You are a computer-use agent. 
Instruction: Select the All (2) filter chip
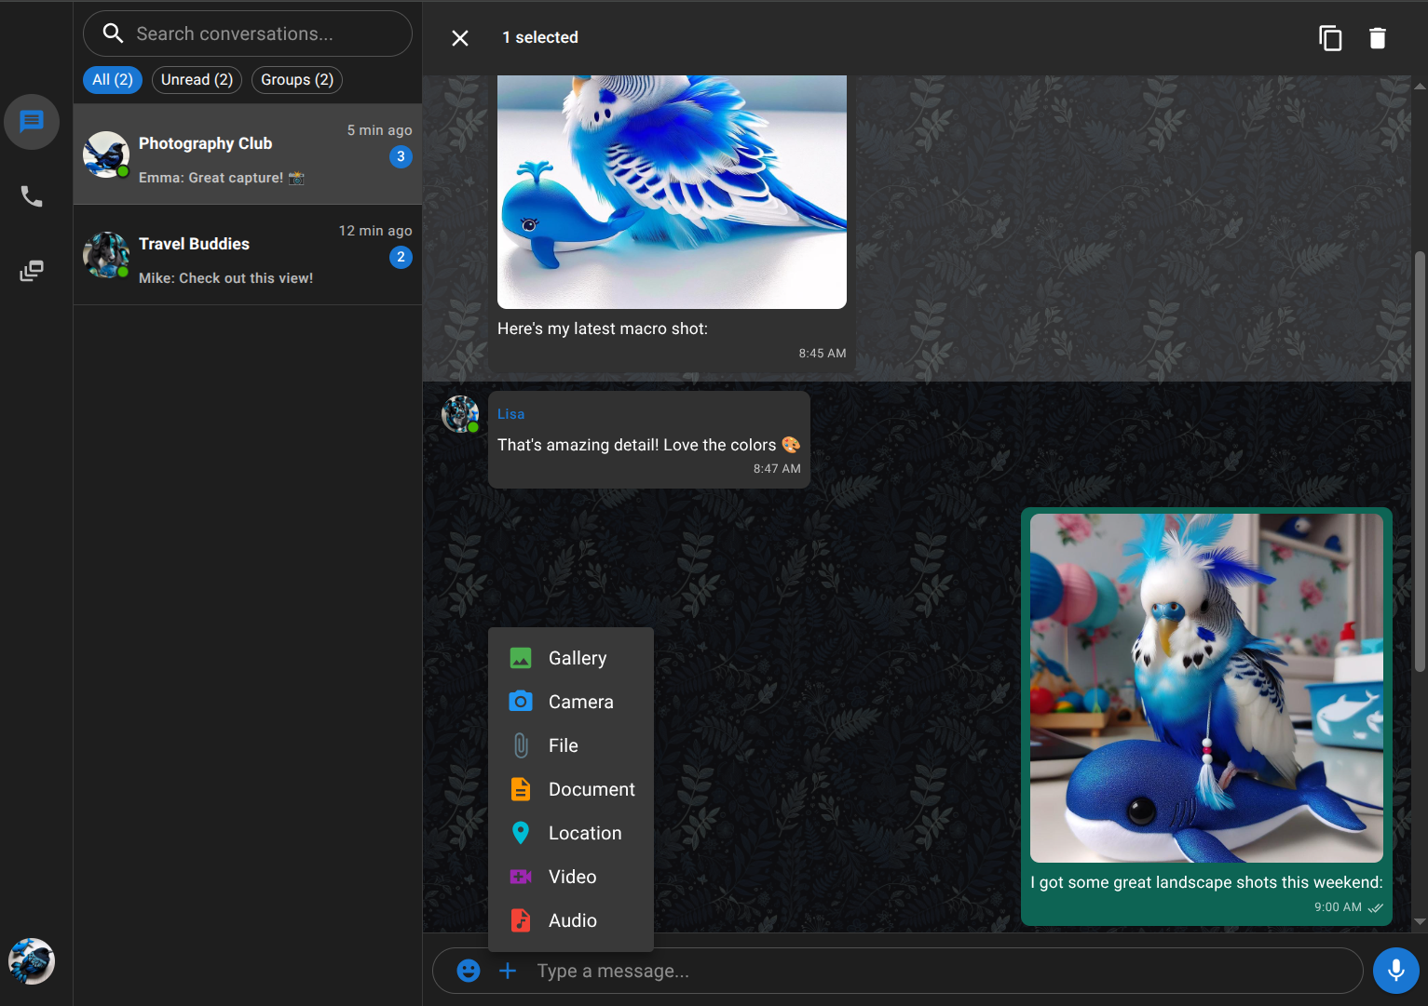click(x=113, y=80)
